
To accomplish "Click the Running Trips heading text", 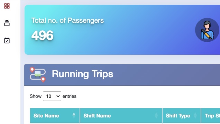I will [x=82, y=74].
